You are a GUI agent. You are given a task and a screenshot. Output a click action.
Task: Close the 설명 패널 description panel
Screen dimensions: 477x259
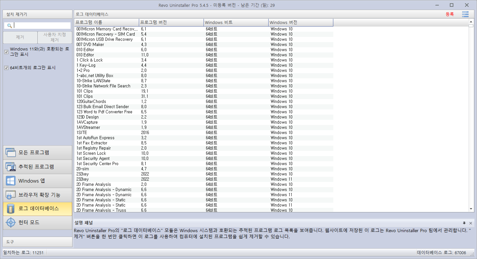pos(471,223)
